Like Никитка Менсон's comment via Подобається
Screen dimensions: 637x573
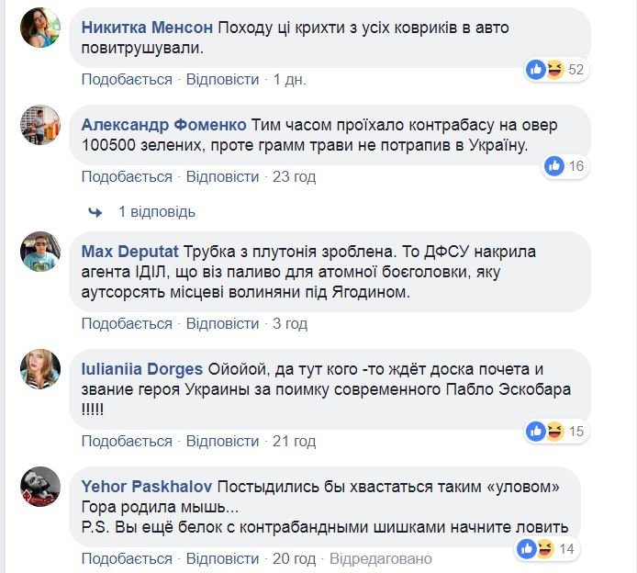pos(127,80)
